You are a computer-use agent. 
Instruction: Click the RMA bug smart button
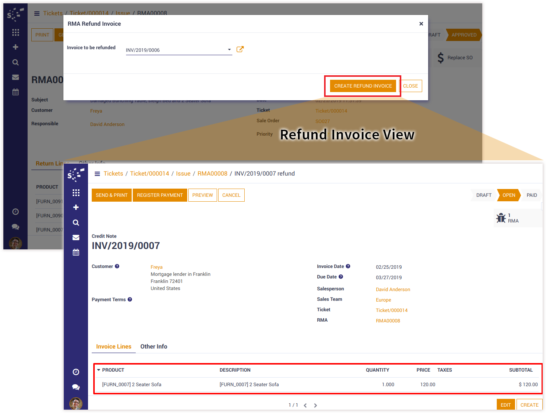point(508,218)
